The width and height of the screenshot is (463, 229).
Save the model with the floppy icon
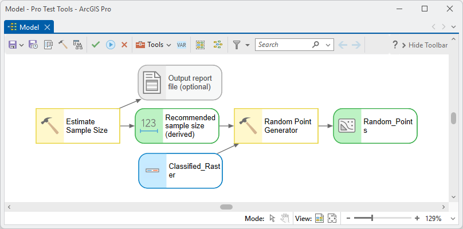(13, 45)
